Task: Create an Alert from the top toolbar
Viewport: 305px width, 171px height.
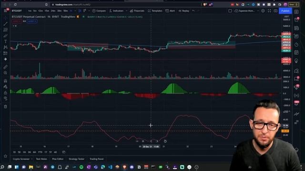Action: coord(170,11)
